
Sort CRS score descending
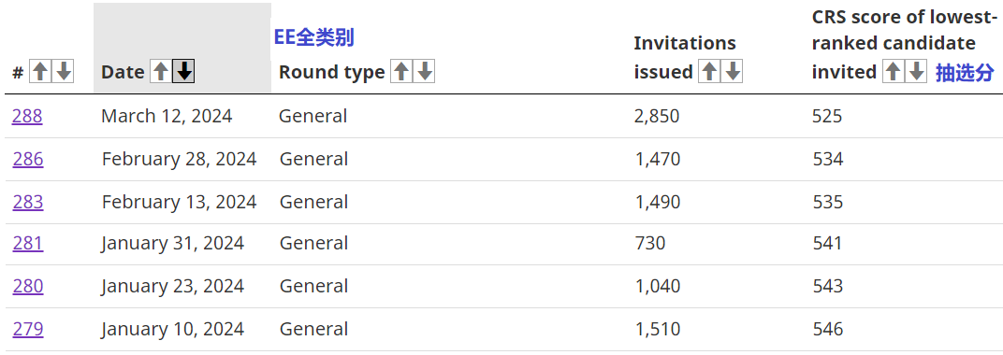click(917, 72)
